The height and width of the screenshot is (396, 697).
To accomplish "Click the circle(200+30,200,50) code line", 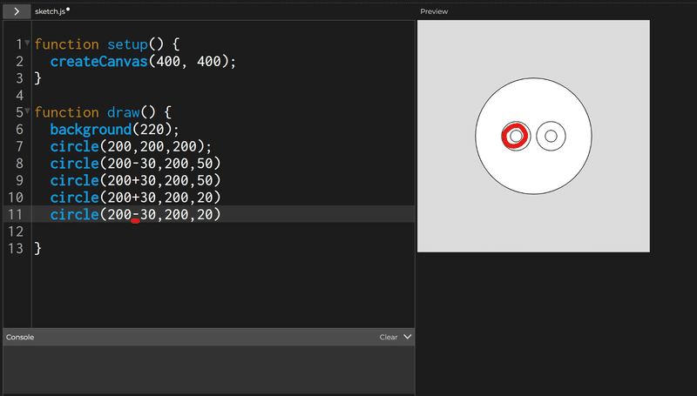I will click(x=135, y=180).
